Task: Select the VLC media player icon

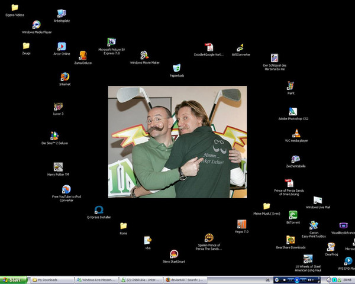Action: coord(296,134)
